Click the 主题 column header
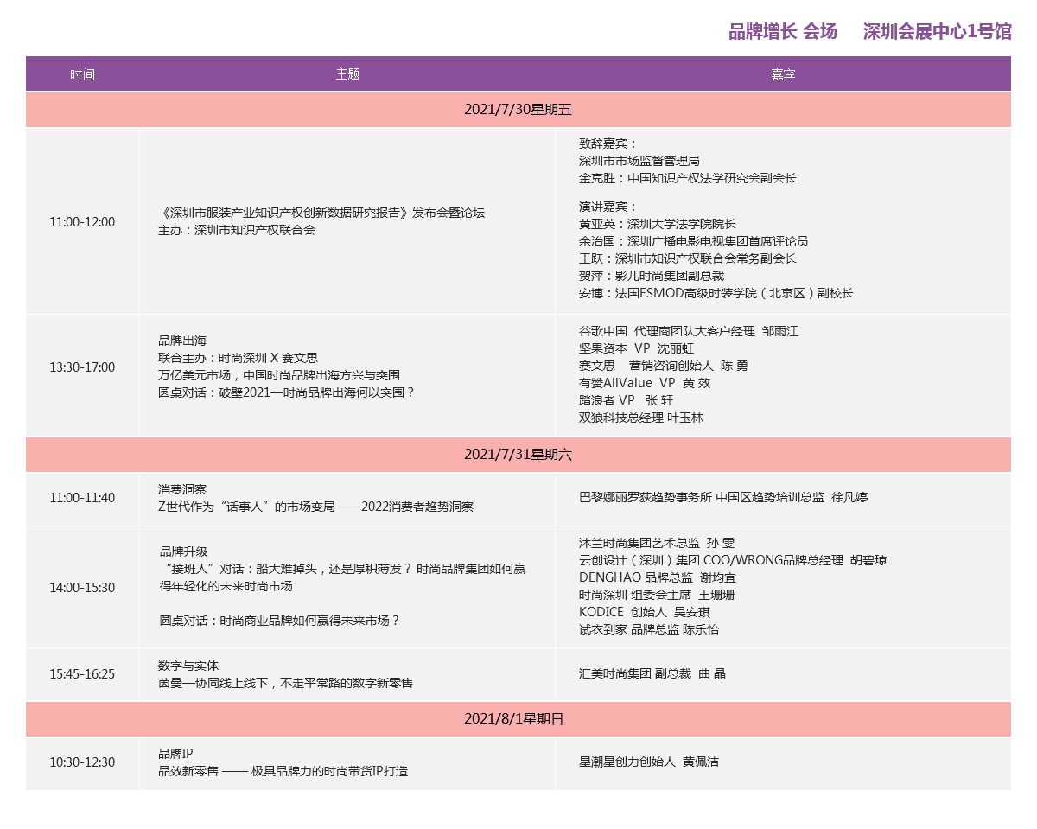1037x829 pixels. point(347,74)
